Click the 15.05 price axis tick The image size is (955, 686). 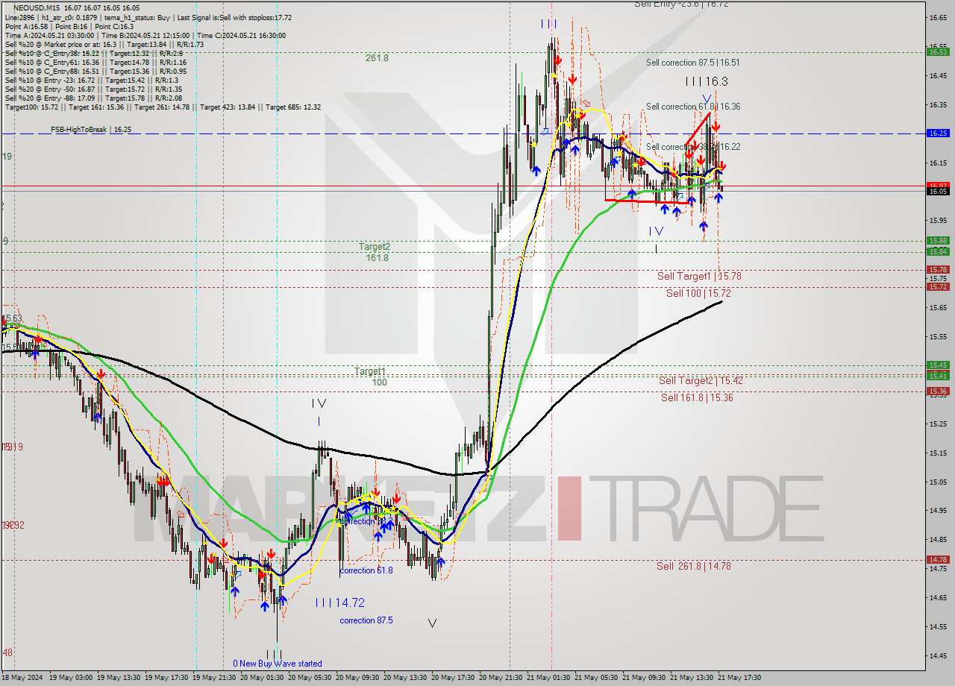937,482
